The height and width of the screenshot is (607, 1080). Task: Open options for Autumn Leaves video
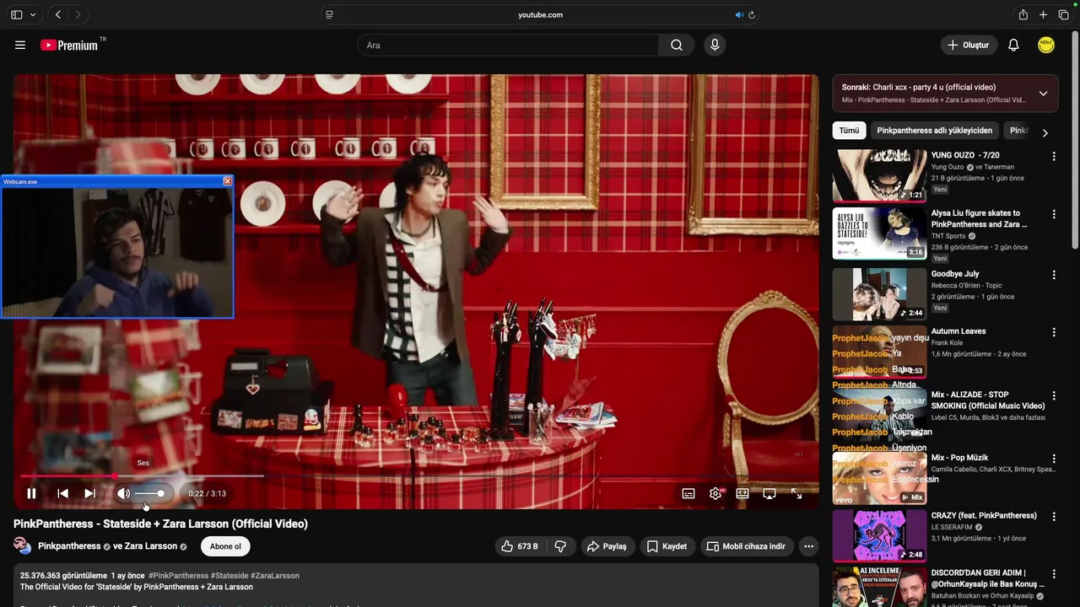[1053, 332]
